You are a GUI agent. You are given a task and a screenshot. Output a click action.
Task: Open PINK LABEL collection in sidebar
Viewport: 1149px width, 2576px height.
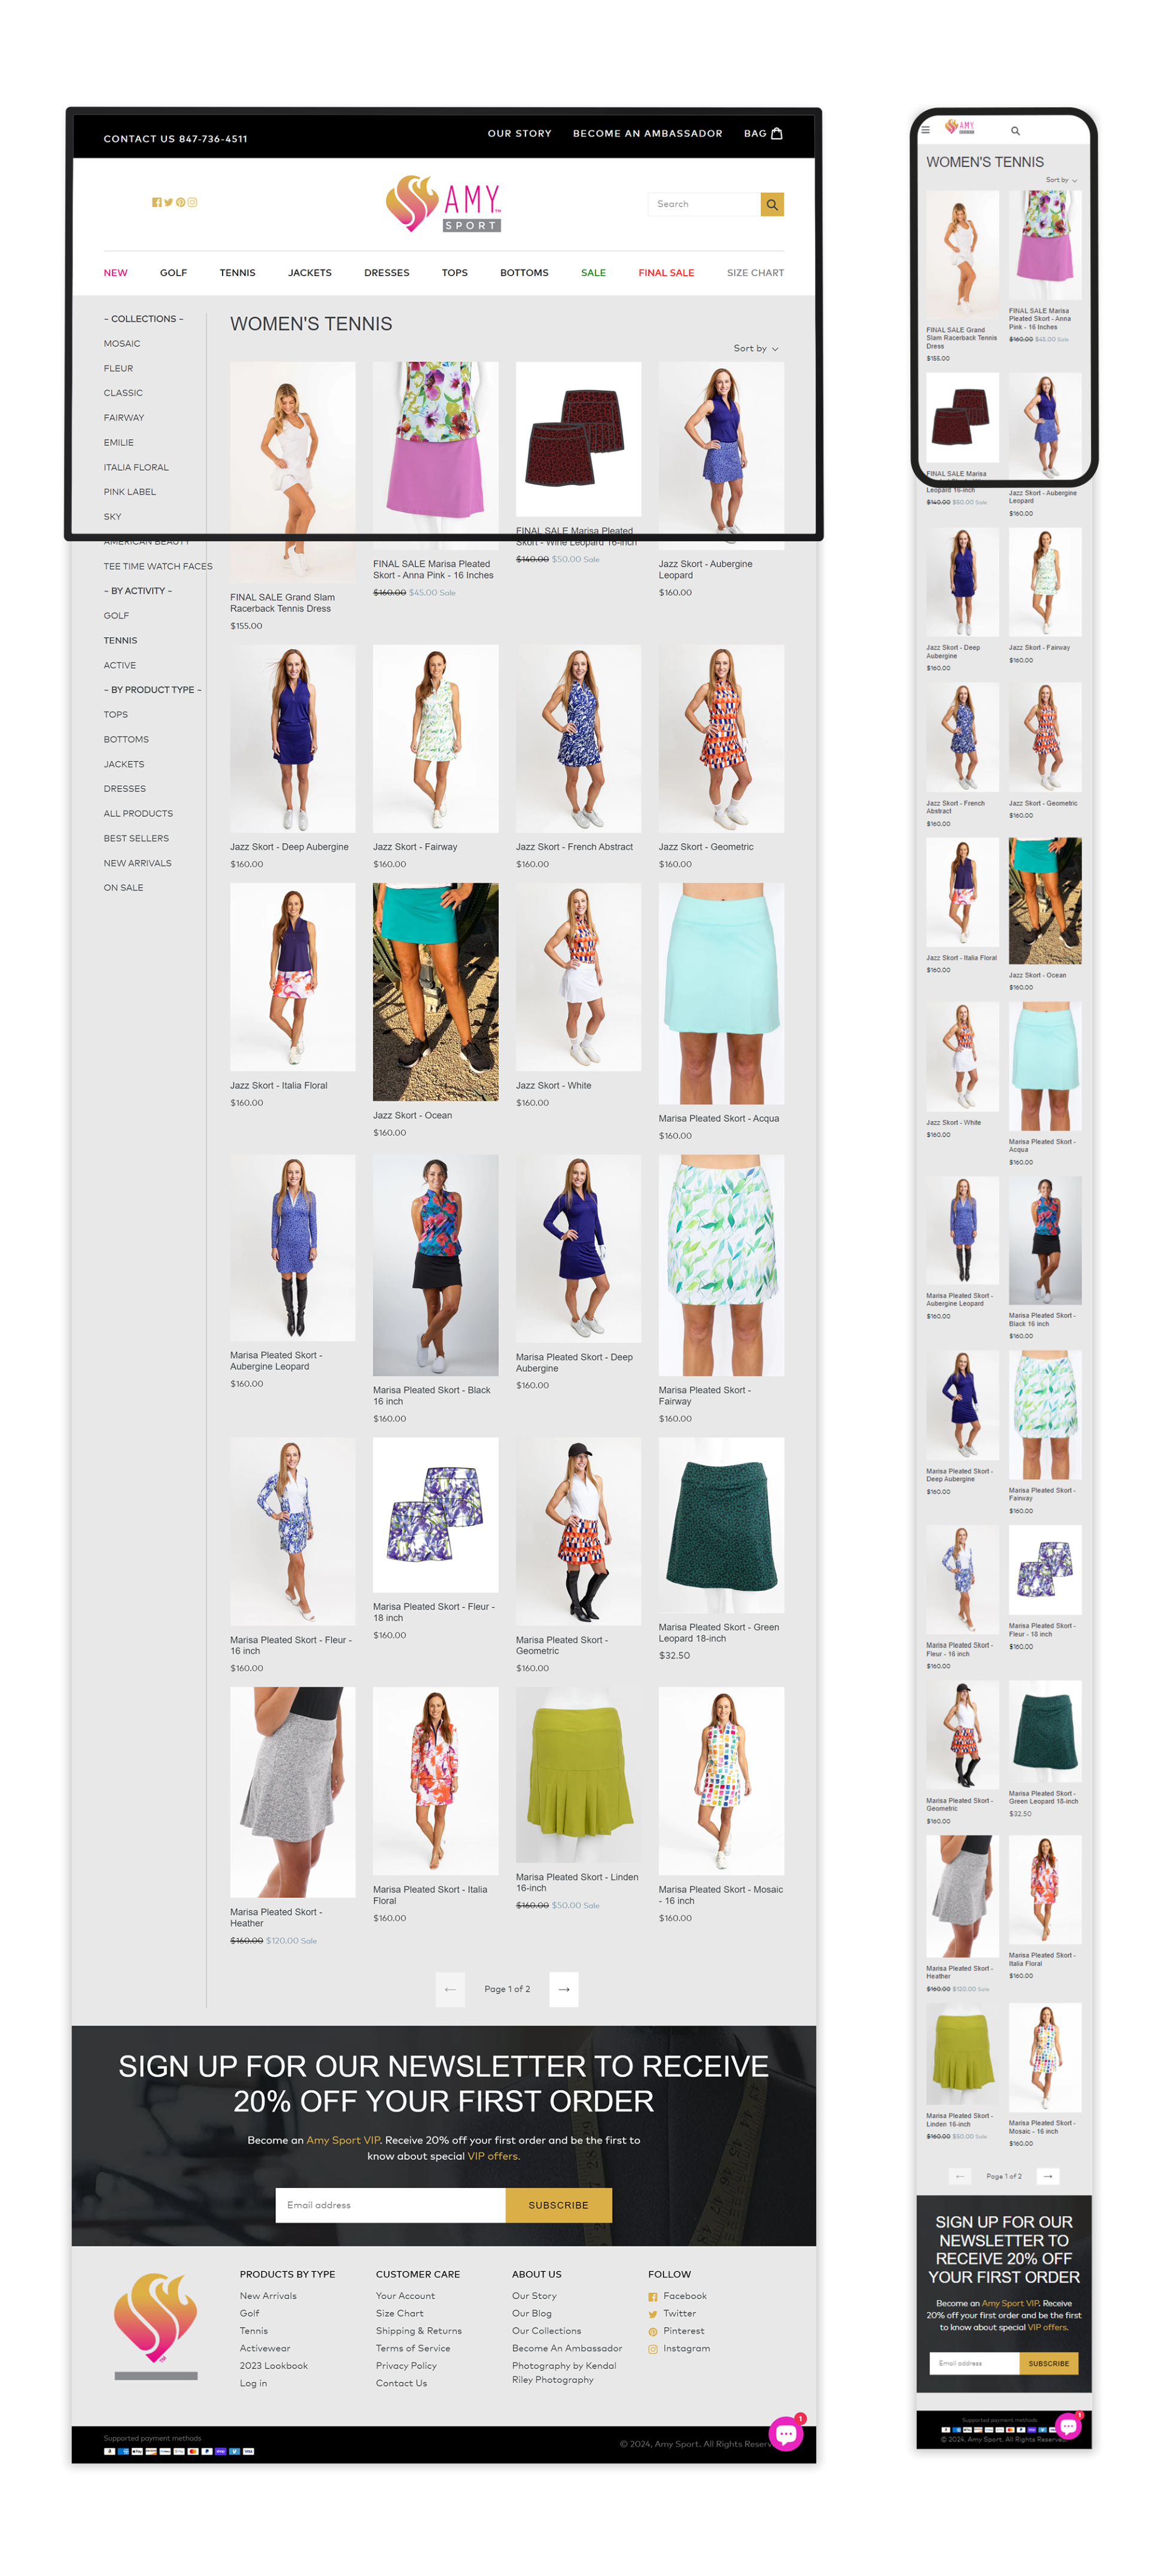[x=130, y=492]
